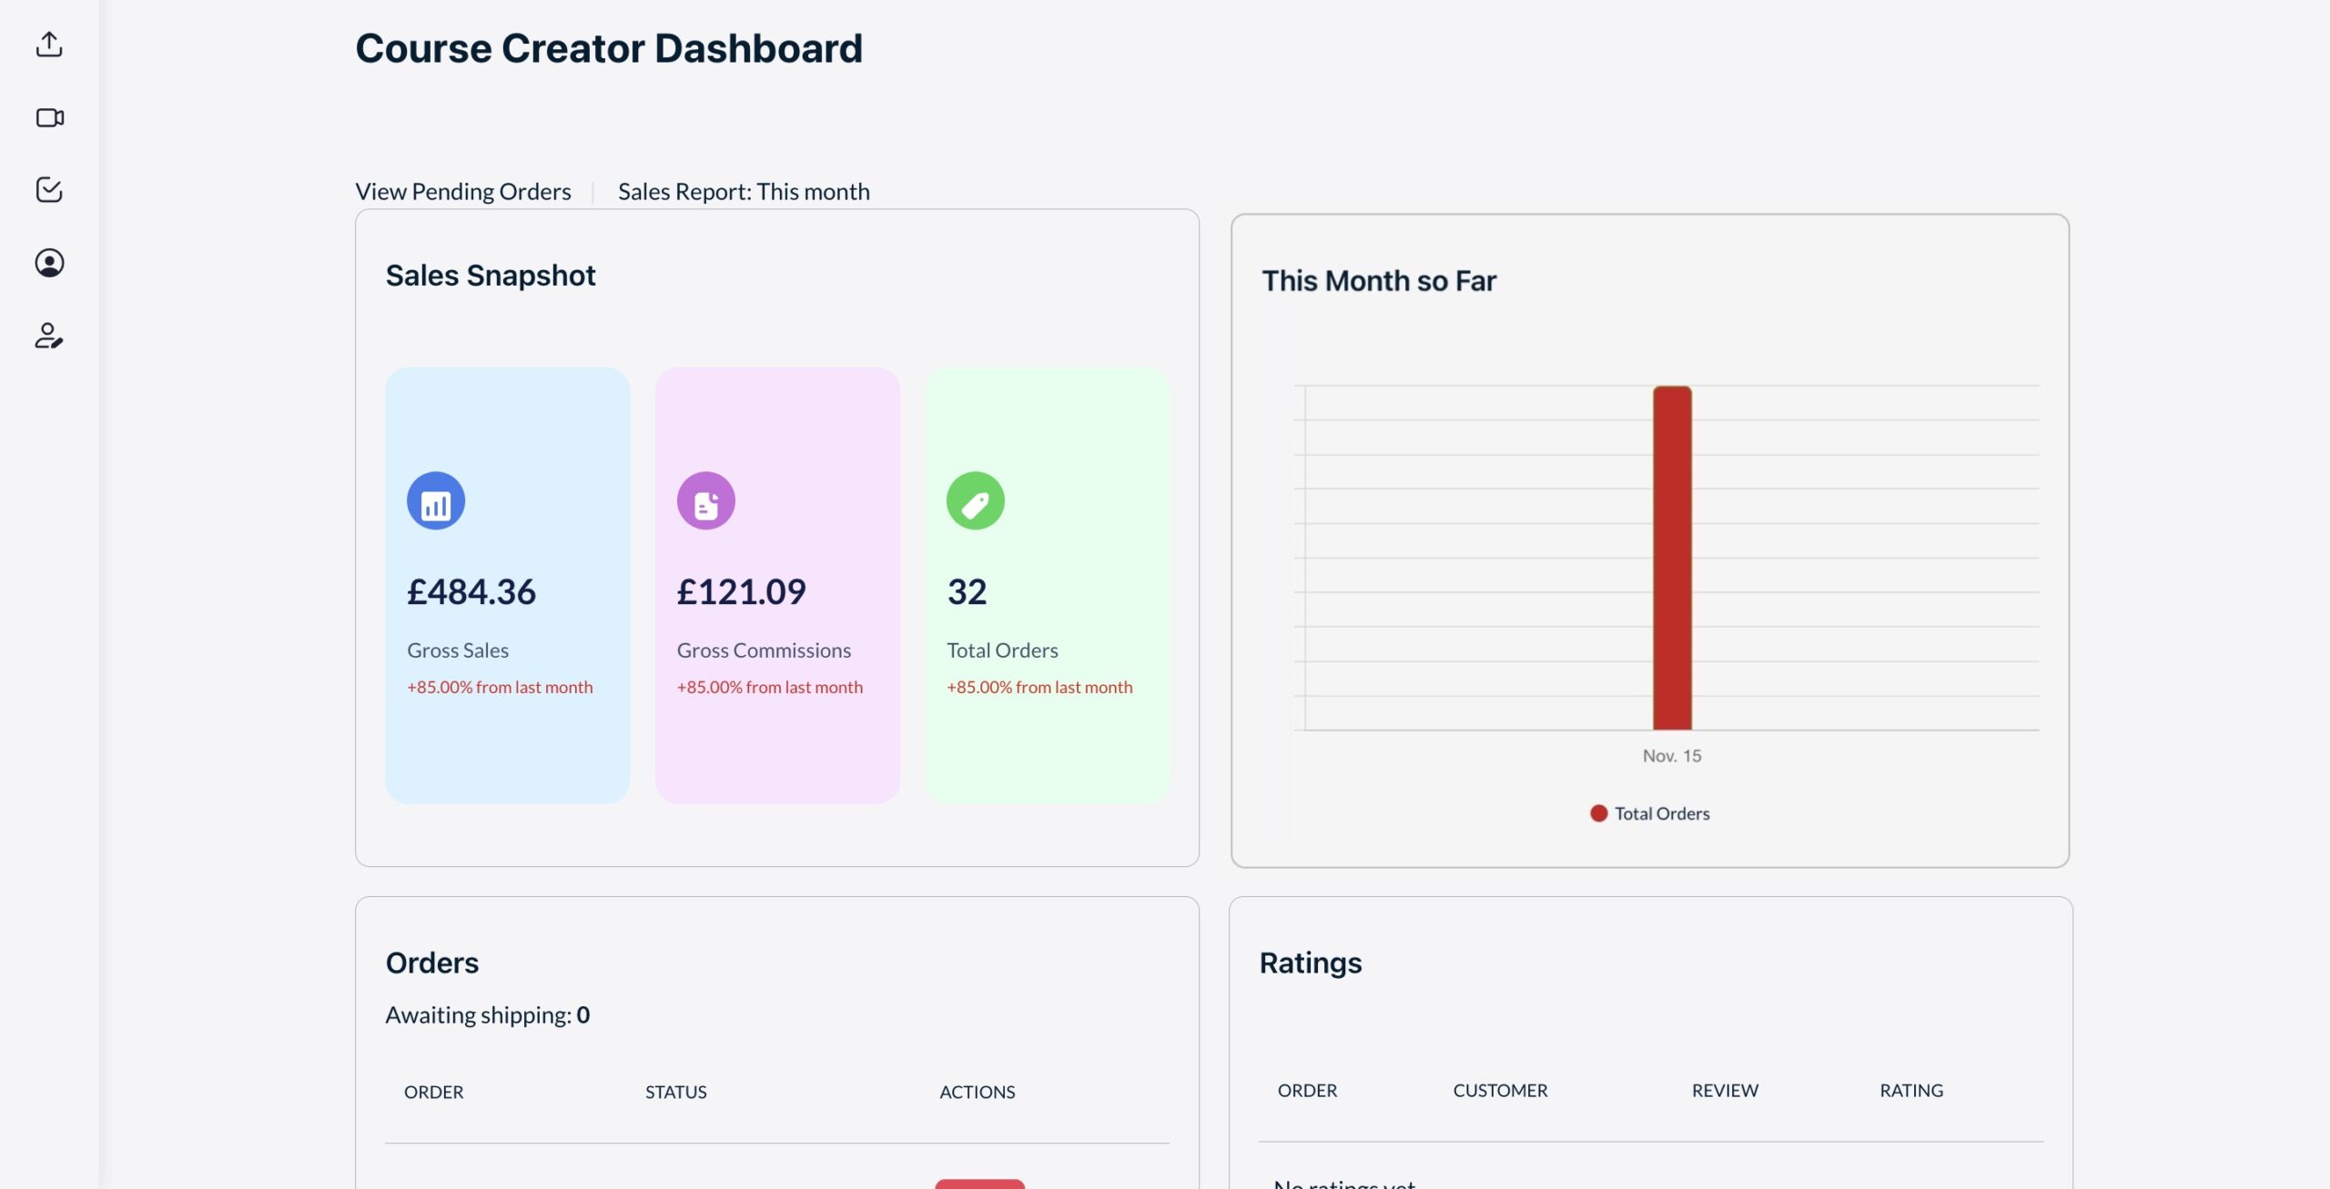
Task: Sort Orders table by the STATUS column header
Action: pyautogui.click(x=675, y=1092)
